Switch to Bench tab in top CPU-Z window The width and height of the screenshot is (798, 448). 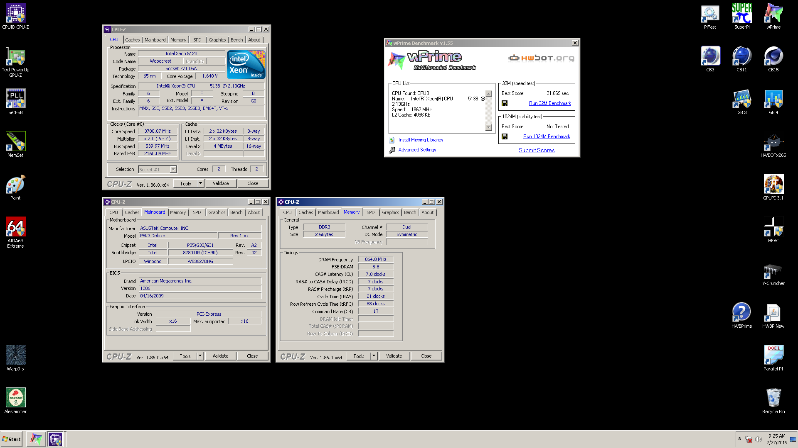click(237, 40)
